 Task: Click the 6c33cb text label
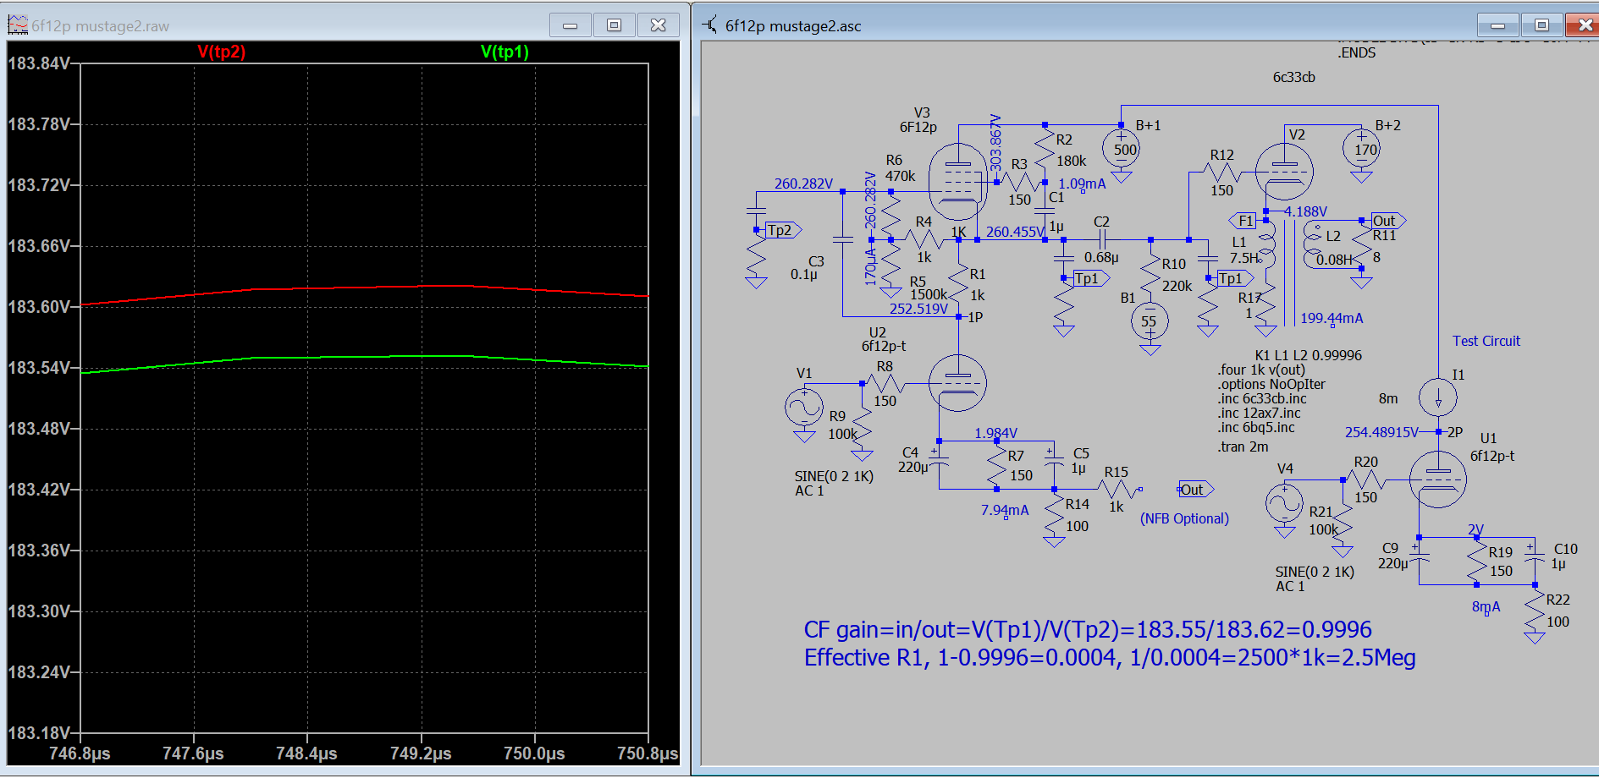click(x=1294, y=77)
